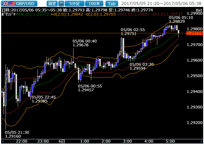The height and width of the screenshot is (144, 204).
Task: Click the 05/06 03:20 price label 1.29594
Action: click(142, 66)
